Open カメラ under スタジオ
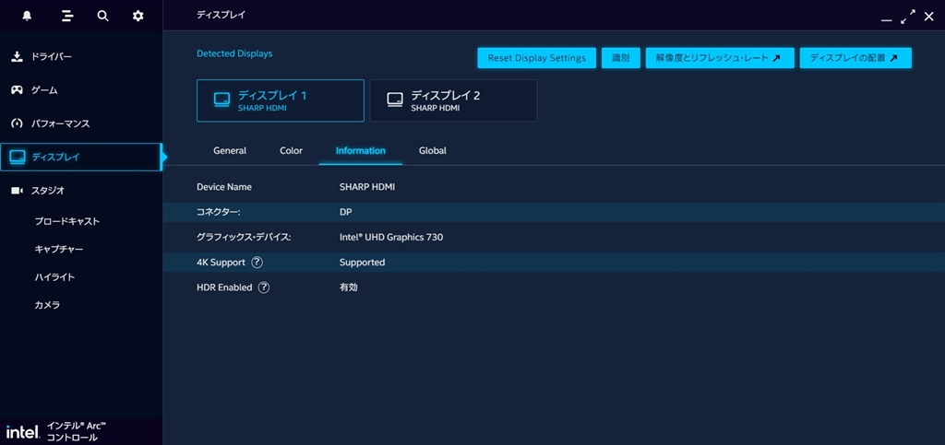 [47, 305]
